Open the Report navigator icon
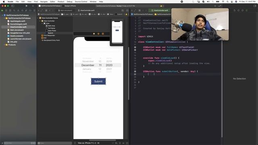Screen dimensions: 258x145 34,10
